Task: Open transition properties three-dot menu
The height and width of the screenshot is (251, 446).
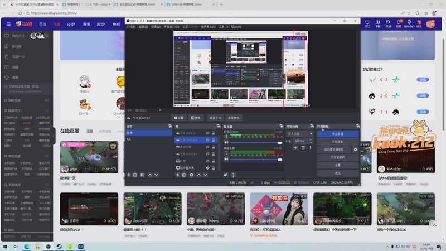Action: [310, 148]
